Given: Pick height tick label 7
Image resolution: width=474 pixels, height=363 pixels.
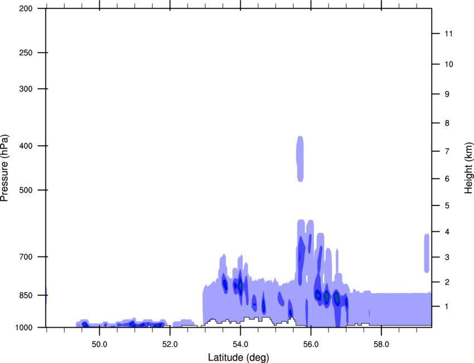Looking at the screenshot, I should click(x=447, y=151).
